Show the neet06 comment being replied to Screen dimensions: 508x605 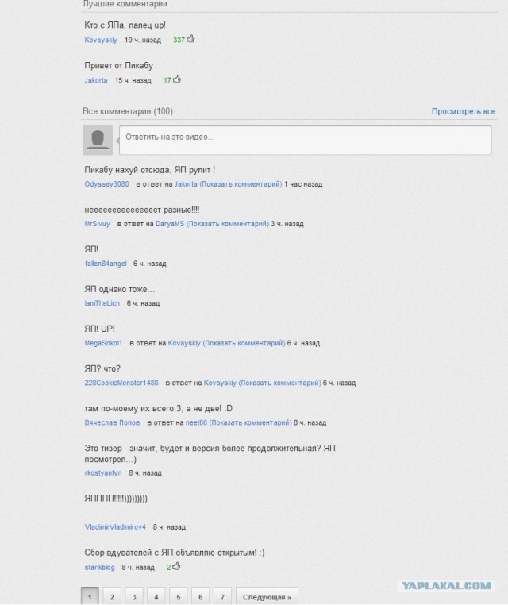click(250, 422)
